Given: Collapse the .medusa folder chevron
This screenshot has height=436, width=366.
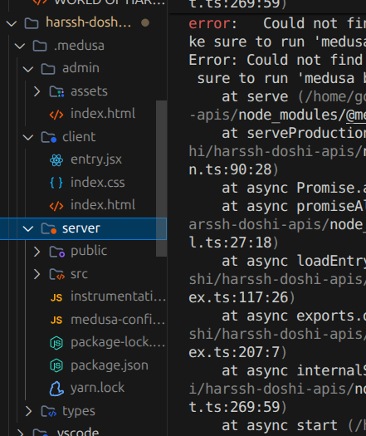Looking at the screenshot, I should click(20, 46).
